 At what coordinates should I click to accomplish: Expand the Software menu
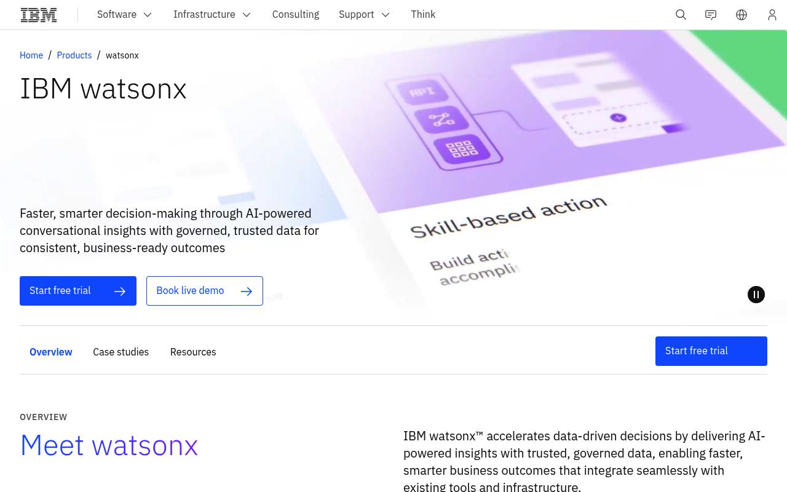pyautogui.click(x=125, y=15)
